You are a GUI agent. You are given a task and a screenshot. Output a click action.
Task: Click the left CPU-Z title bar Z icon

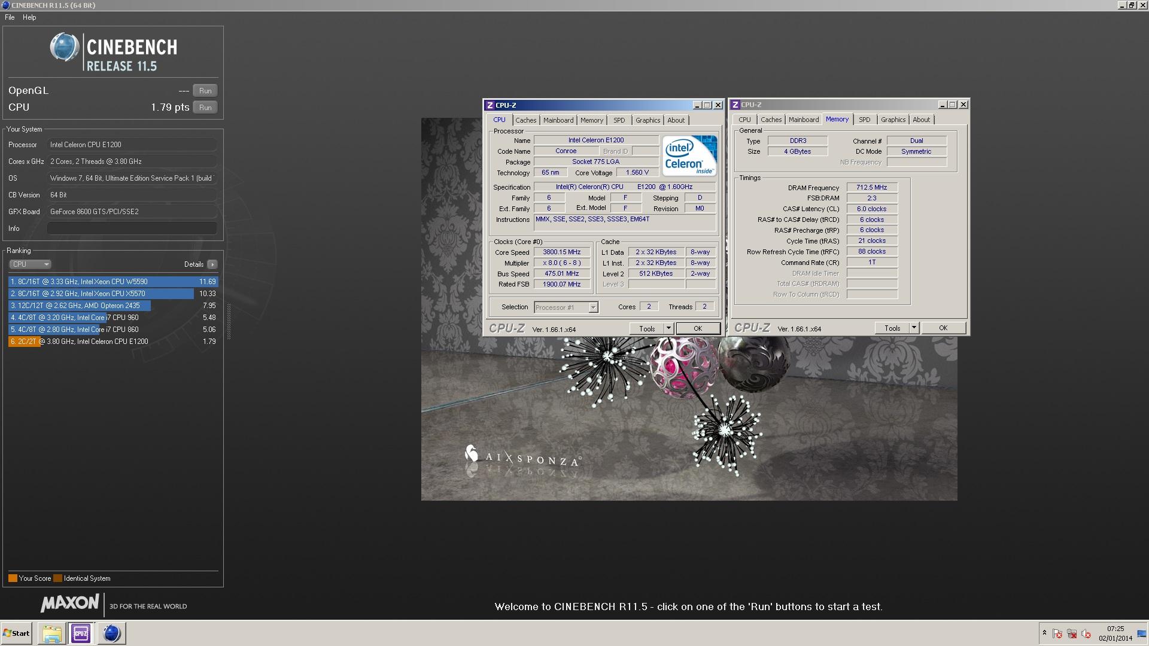(x=490, y=105)
